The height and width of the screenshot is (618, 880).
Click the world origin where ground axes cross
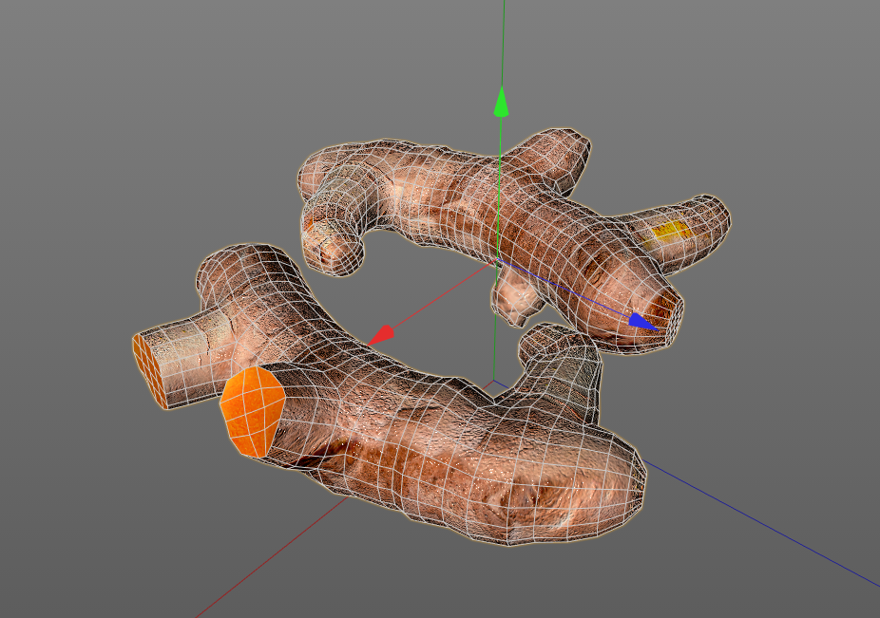(x=493, y=382)
